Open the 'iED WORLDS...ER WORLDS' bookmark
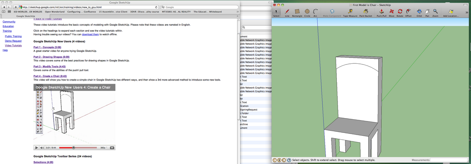 [28, 12]
